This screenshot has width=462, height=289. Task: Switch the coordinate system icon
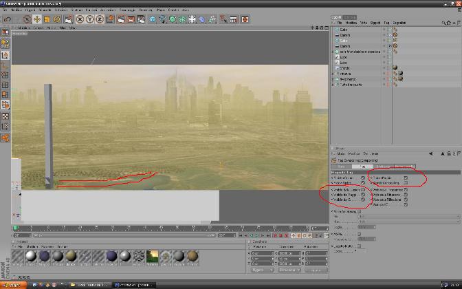[110, 19]
